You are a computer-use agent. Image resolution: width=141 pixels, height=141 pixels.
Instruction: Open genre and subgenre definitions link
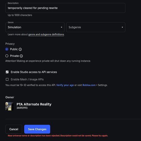coord(46,34)
